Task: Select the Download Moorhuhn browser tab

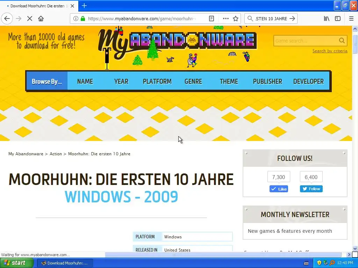Action: click(39, 6)
